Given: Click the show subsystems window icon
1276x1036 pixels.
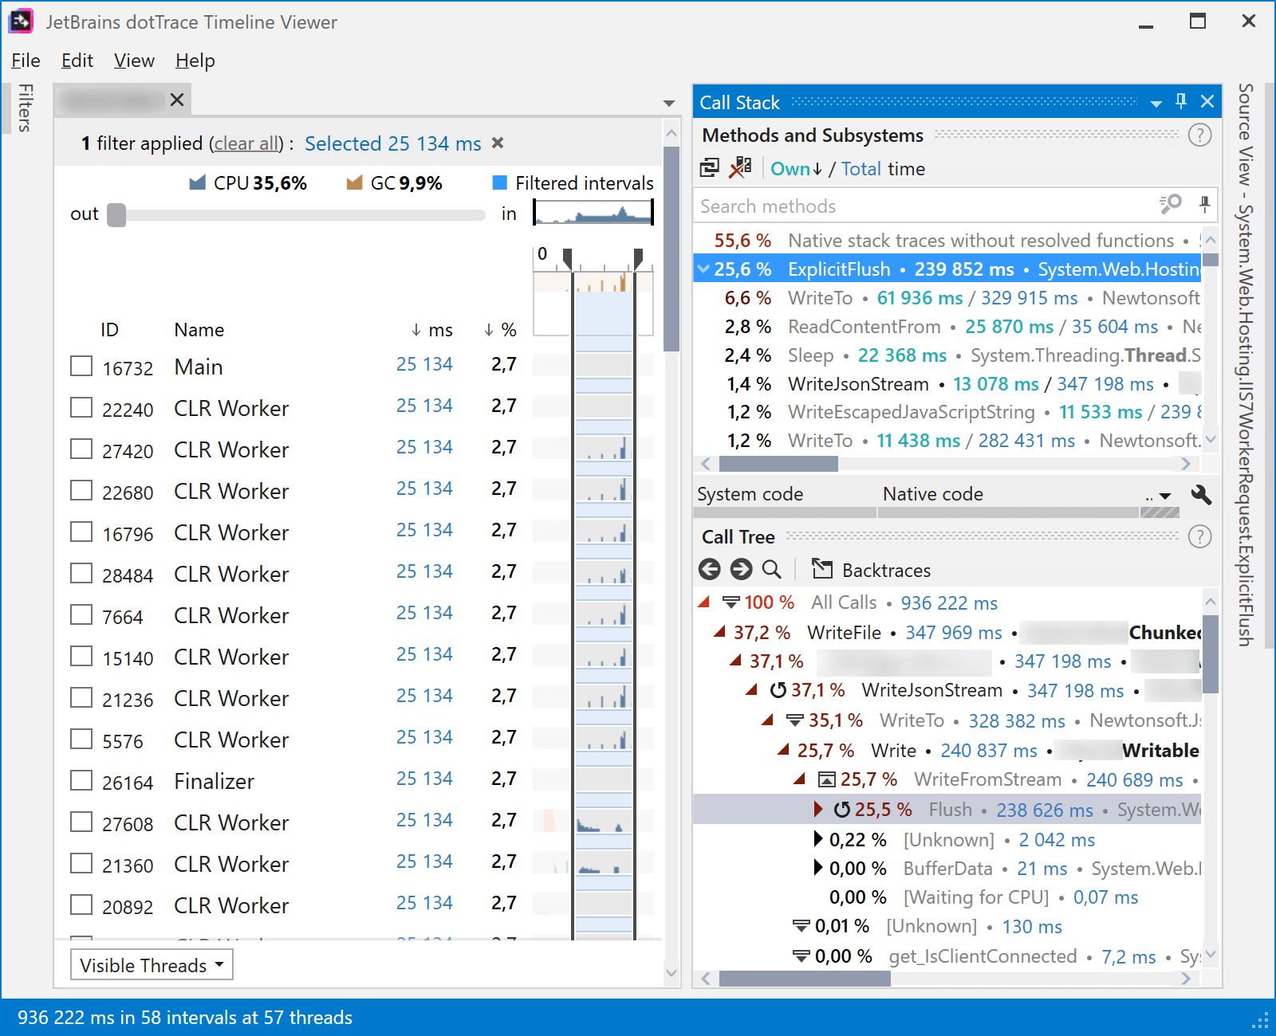Looking at the screenshot, I should tap(710, 167).
